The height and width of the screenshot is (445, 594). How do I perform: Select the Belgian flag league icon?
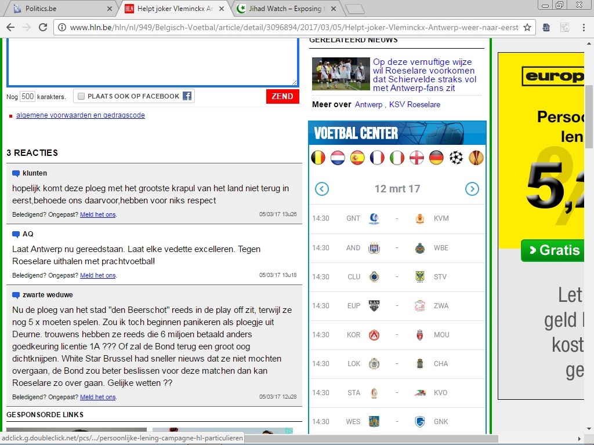coord(318,158)
